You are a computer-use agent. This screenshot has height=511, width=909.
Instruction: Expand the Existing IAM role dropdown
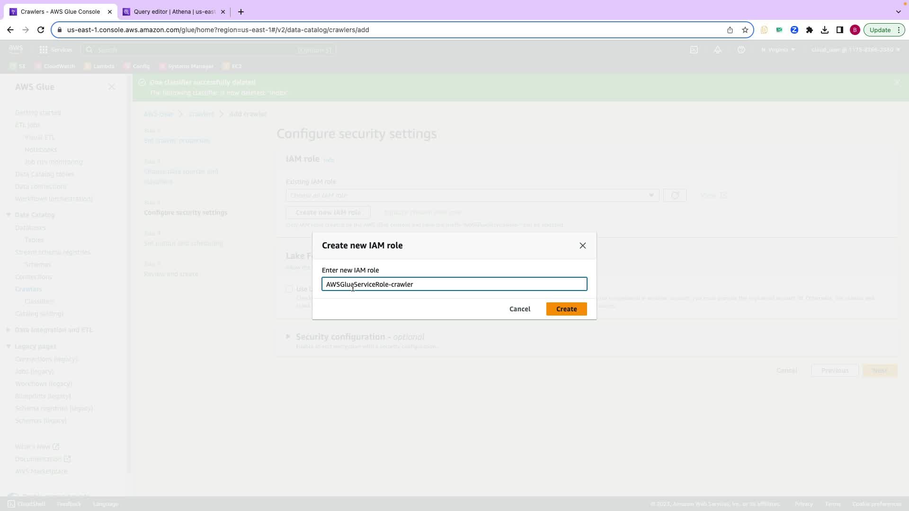[x=472, y=195]
